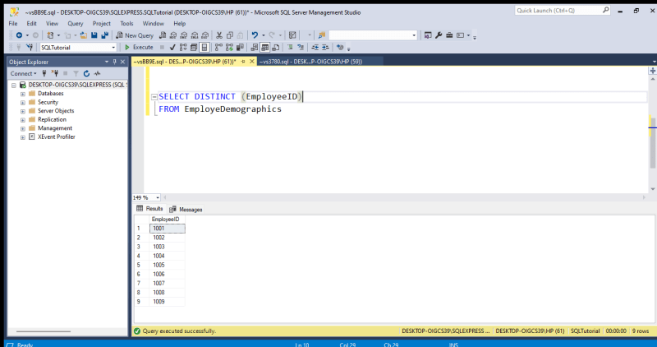Toggle IntelliSense Enabled button
Image resolution: width=657 pixels, height=347 pixels.
click(x=204, y=48)
